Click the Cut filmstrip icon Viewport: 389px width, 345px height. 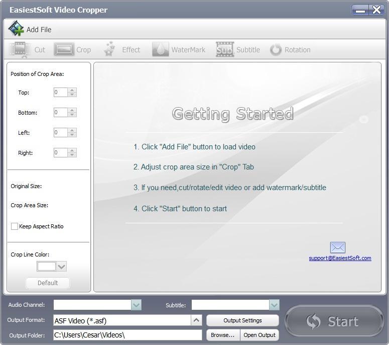(20, 50)
